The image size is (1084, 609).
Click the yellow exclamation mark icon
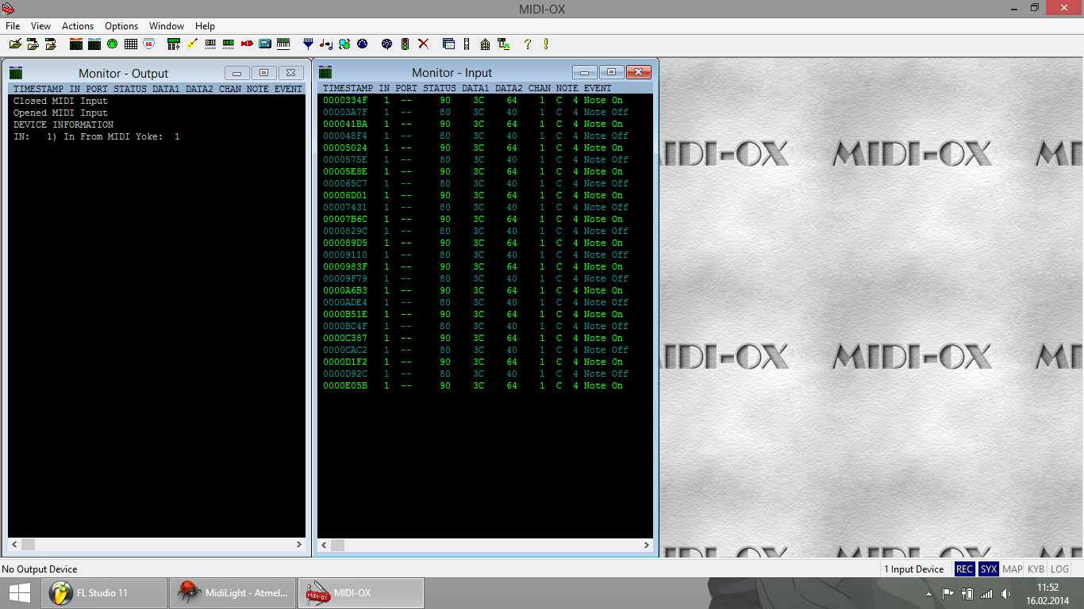pos(546,44)
